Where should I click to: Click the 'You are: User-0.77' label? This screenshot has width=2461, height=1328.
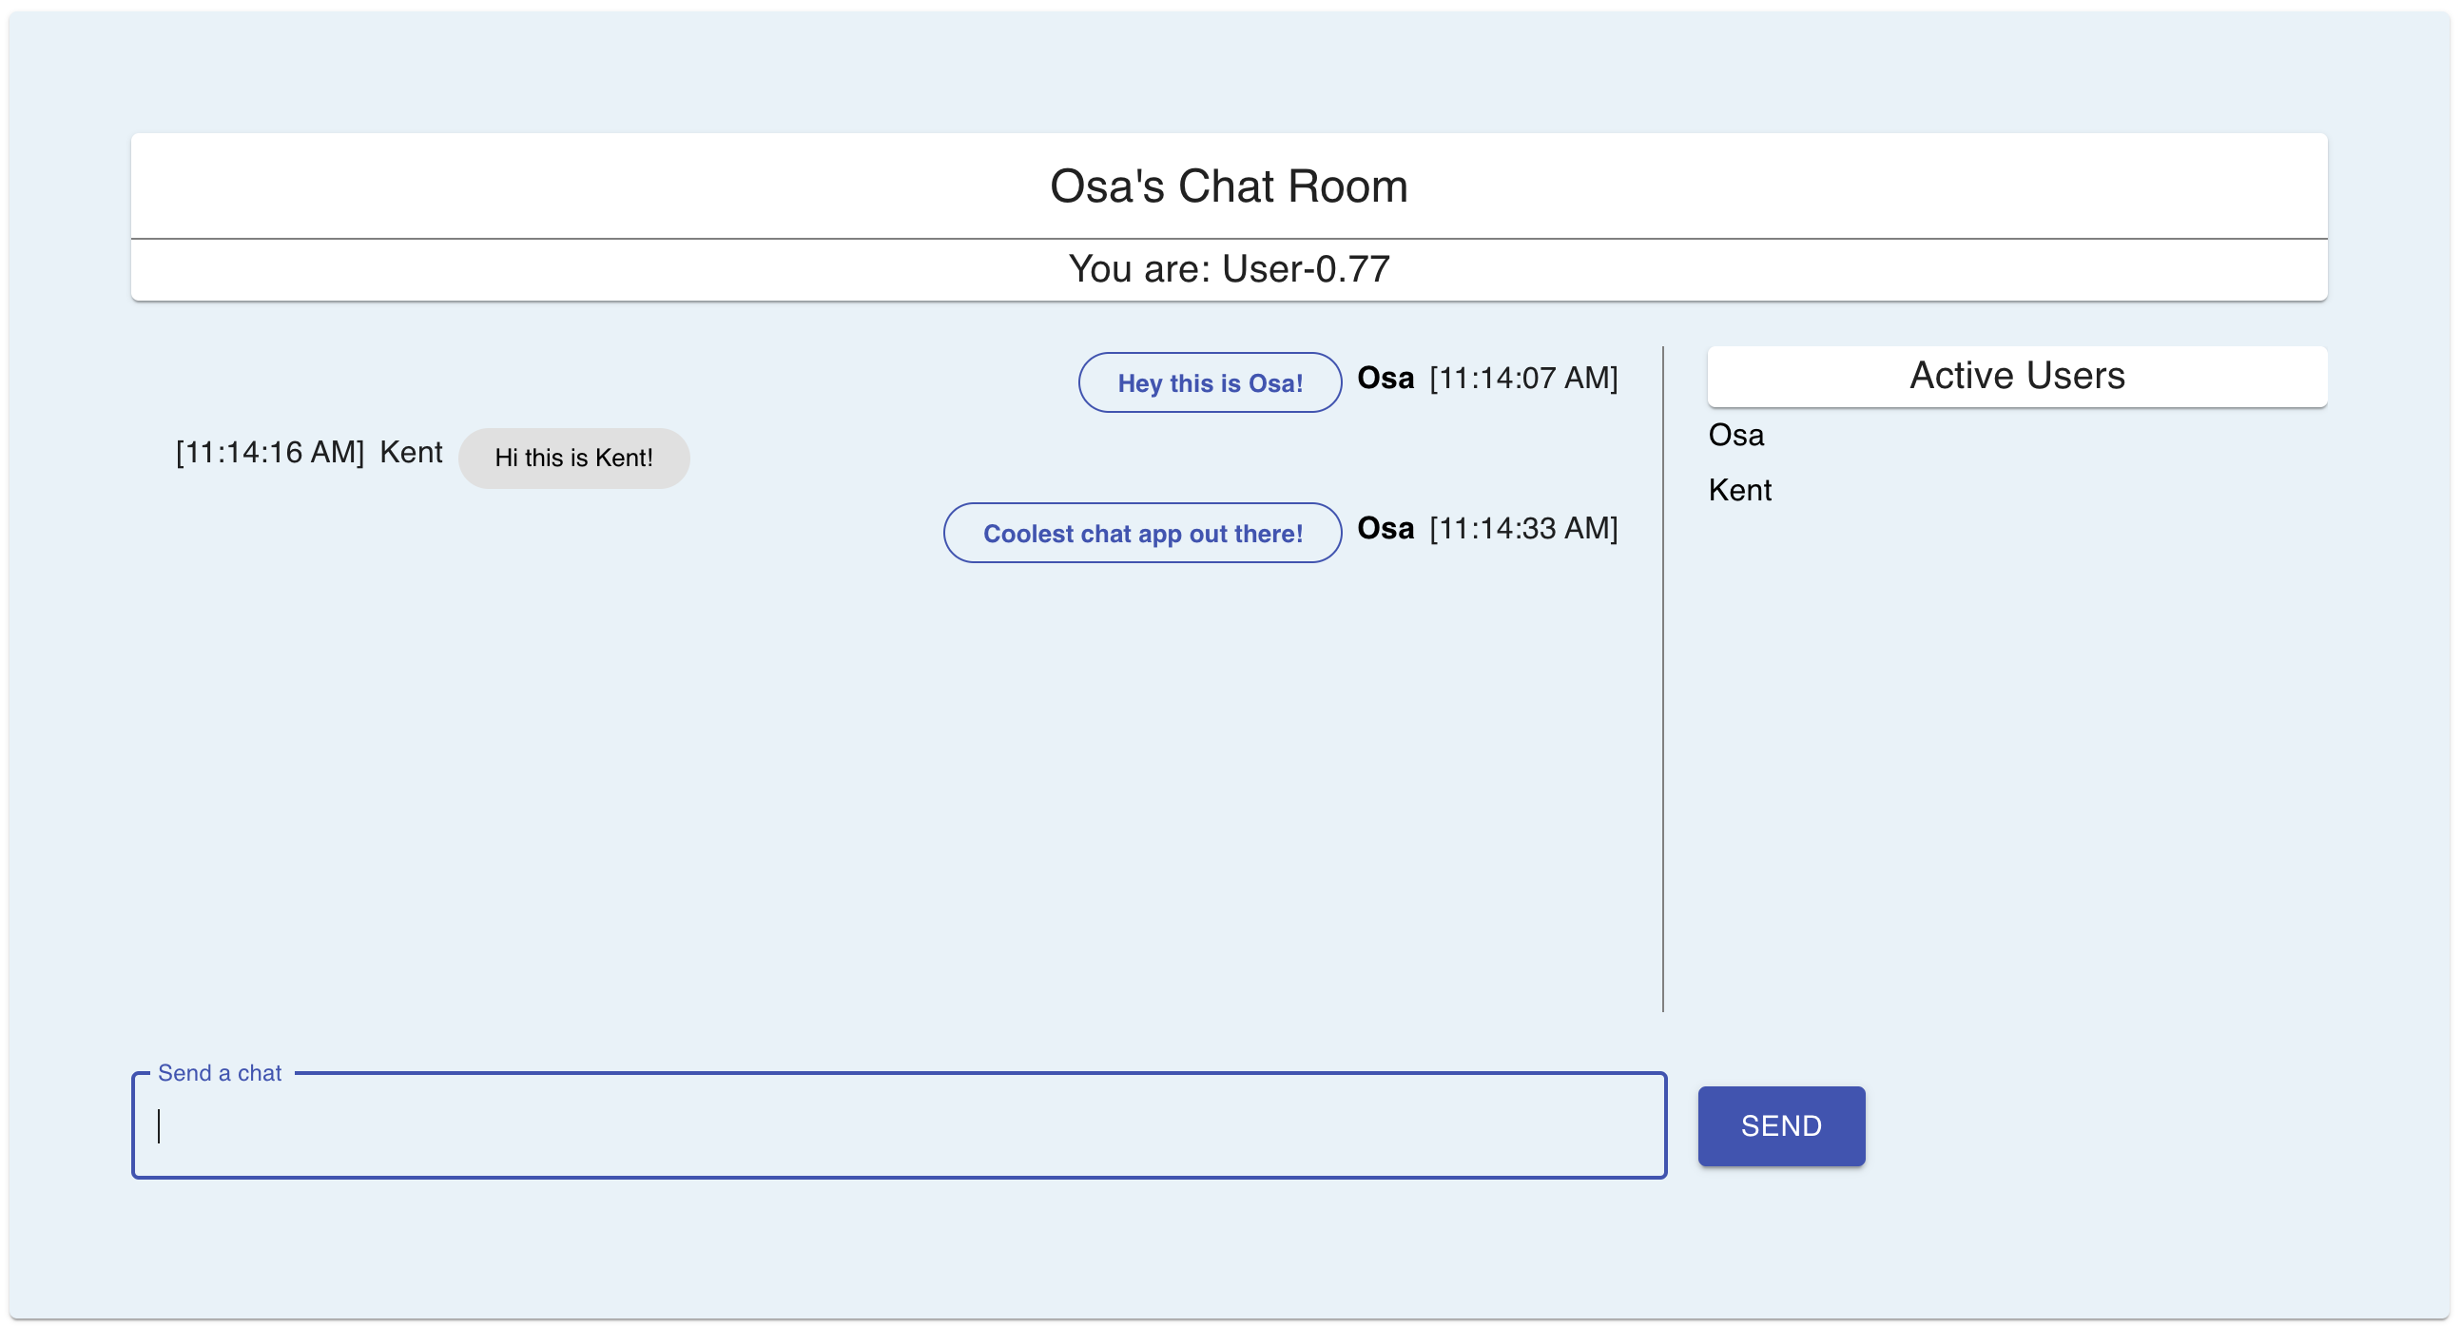pos(1229,269)
